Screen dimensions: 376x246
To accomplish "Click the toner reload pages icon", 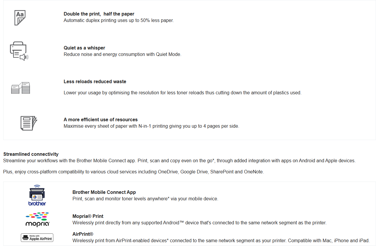I will [21, 88].
